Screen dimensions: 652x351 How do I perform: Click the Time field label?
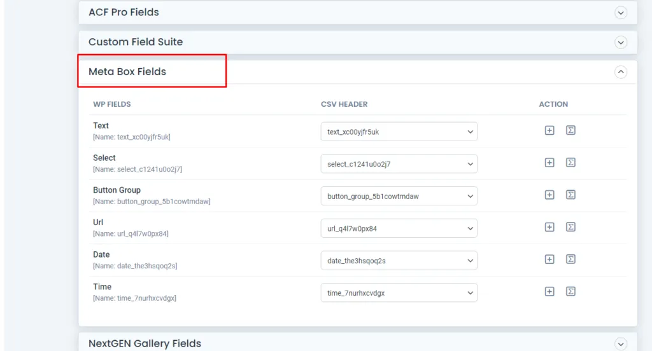102,287
